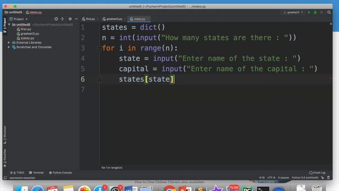
Task: Click the UTF-8 encoding status widget
Action: [271, 178]
